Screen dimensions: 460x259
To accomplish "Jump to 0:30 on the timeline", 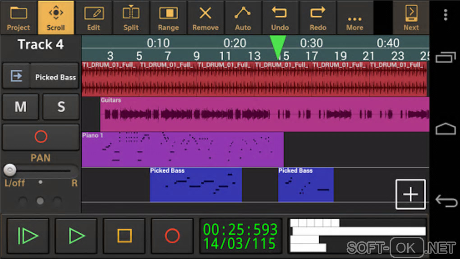I will click(x=312, y=43).
